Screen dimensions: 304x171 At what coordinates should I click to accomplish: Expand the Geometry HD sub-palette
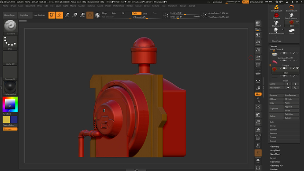click(x=276, y=166)
